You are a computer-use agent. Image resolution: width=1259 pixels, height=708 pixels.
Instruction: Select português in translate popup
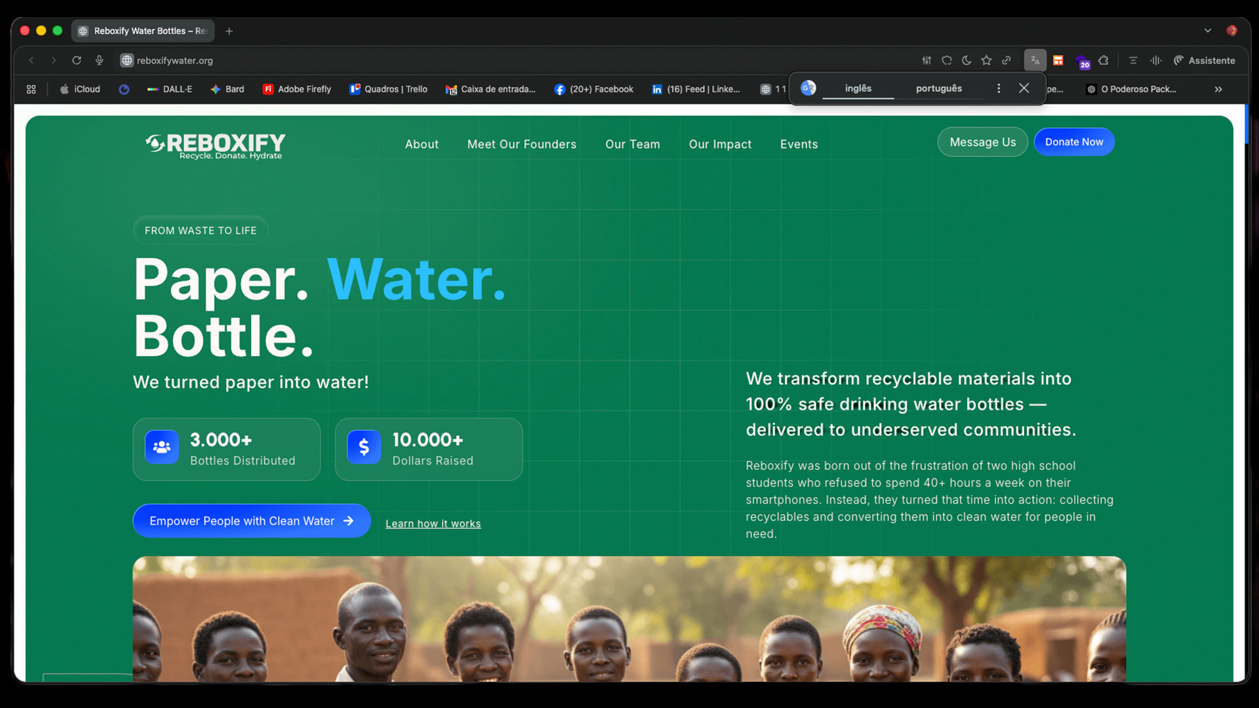pos(939,88)
